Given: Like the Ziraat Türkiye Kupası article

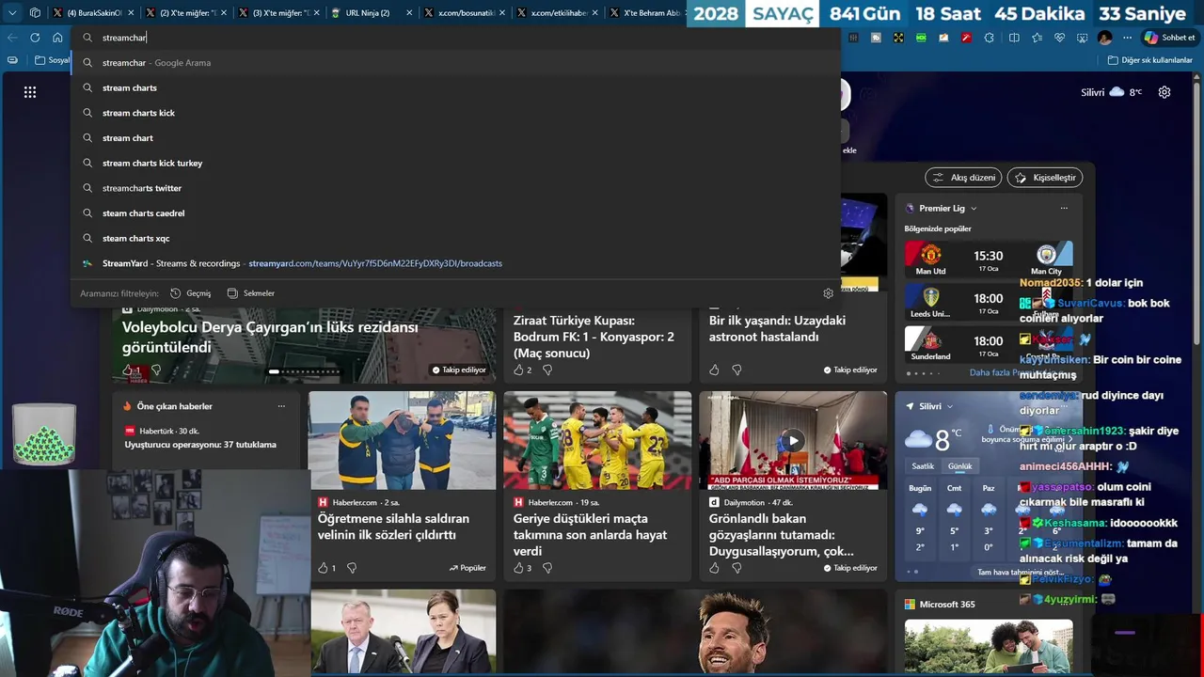Looking at the screenshot, I should 518,370.
